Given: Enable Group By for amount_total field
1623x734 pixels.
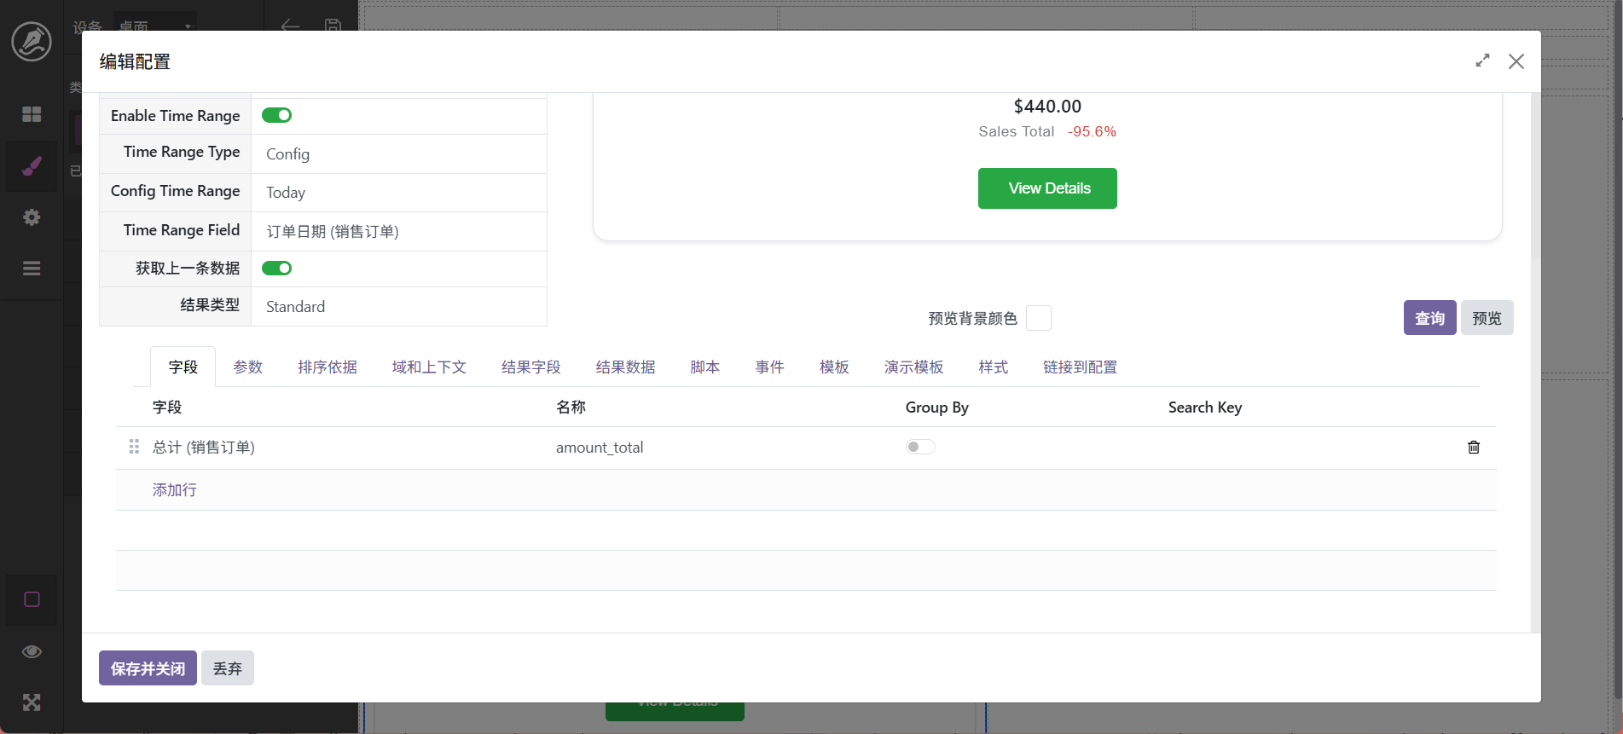Looking at the screenshot, I should [920, 447].
